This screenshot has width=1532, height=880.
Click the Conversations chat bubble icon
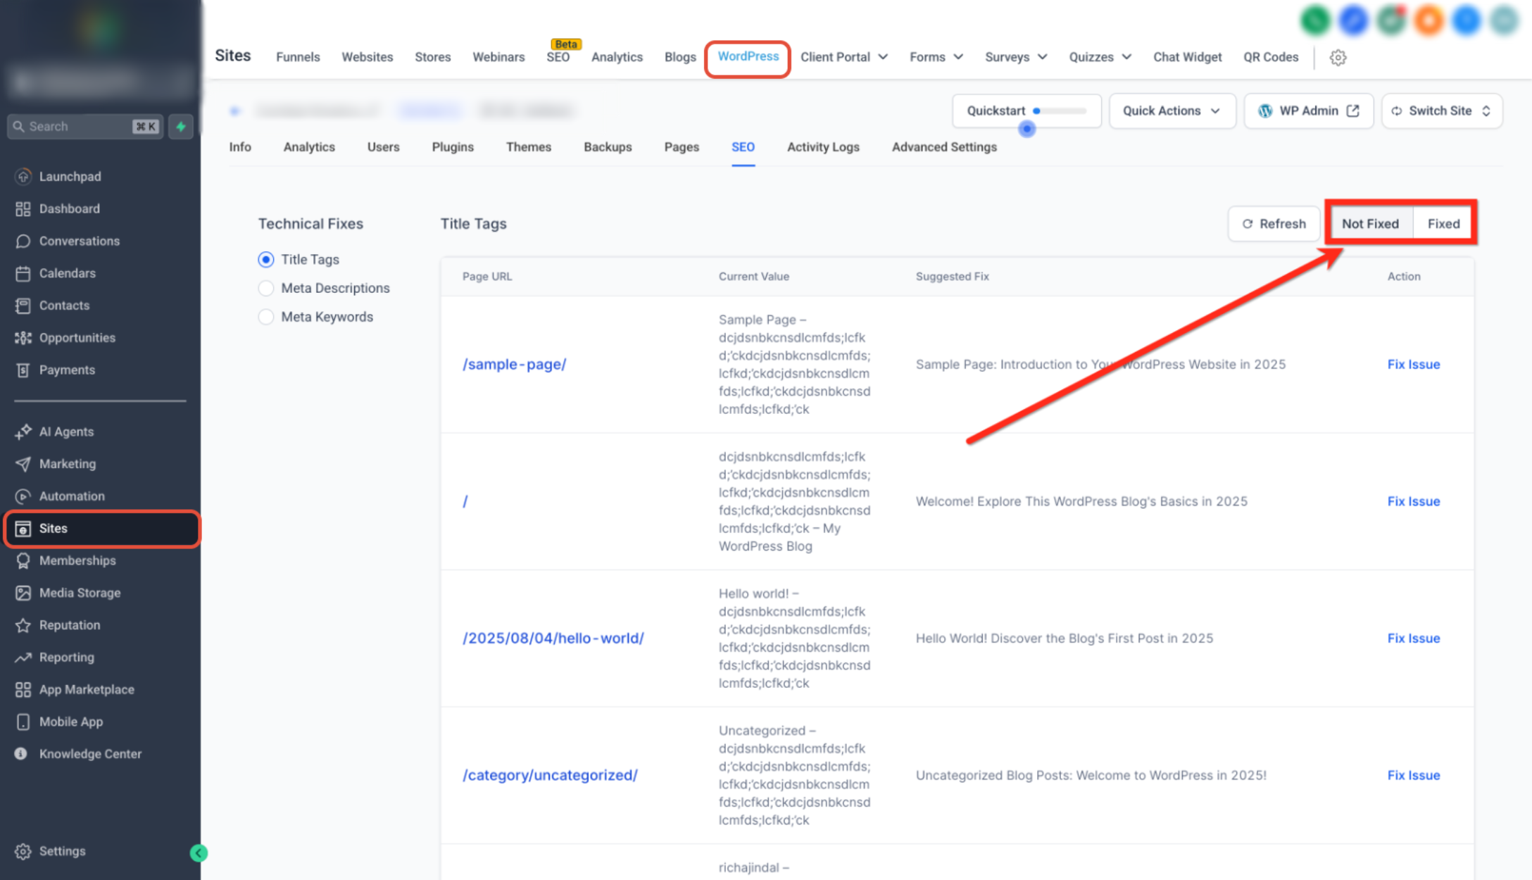(x=23, y=241)
